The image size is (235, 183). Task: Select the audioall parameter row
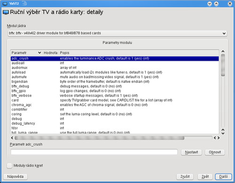point(115,63)
